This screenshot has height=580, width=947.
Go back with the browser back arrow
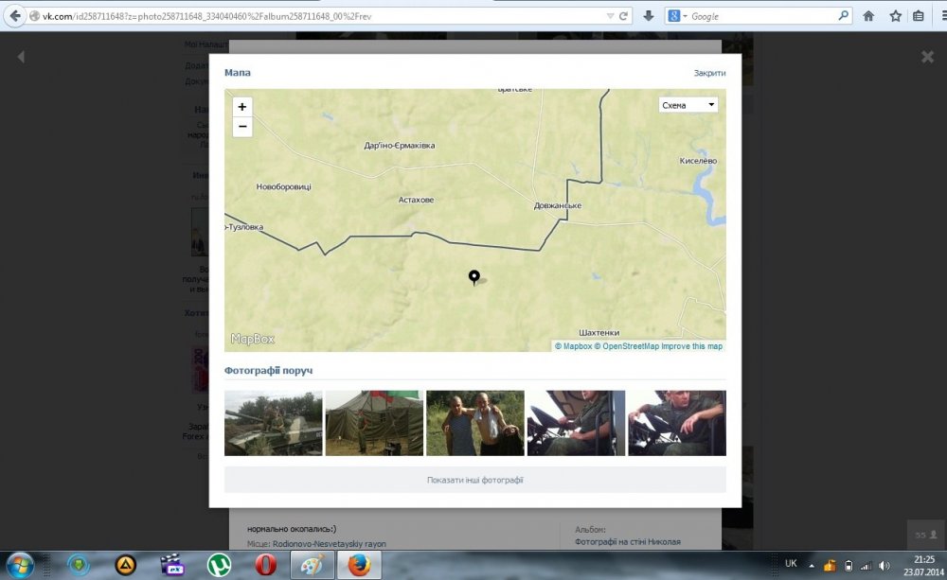[15, 16]
